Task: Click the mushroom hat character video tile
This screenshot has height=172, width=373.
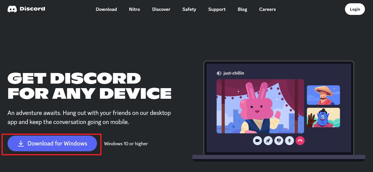Action: point(323,95)
